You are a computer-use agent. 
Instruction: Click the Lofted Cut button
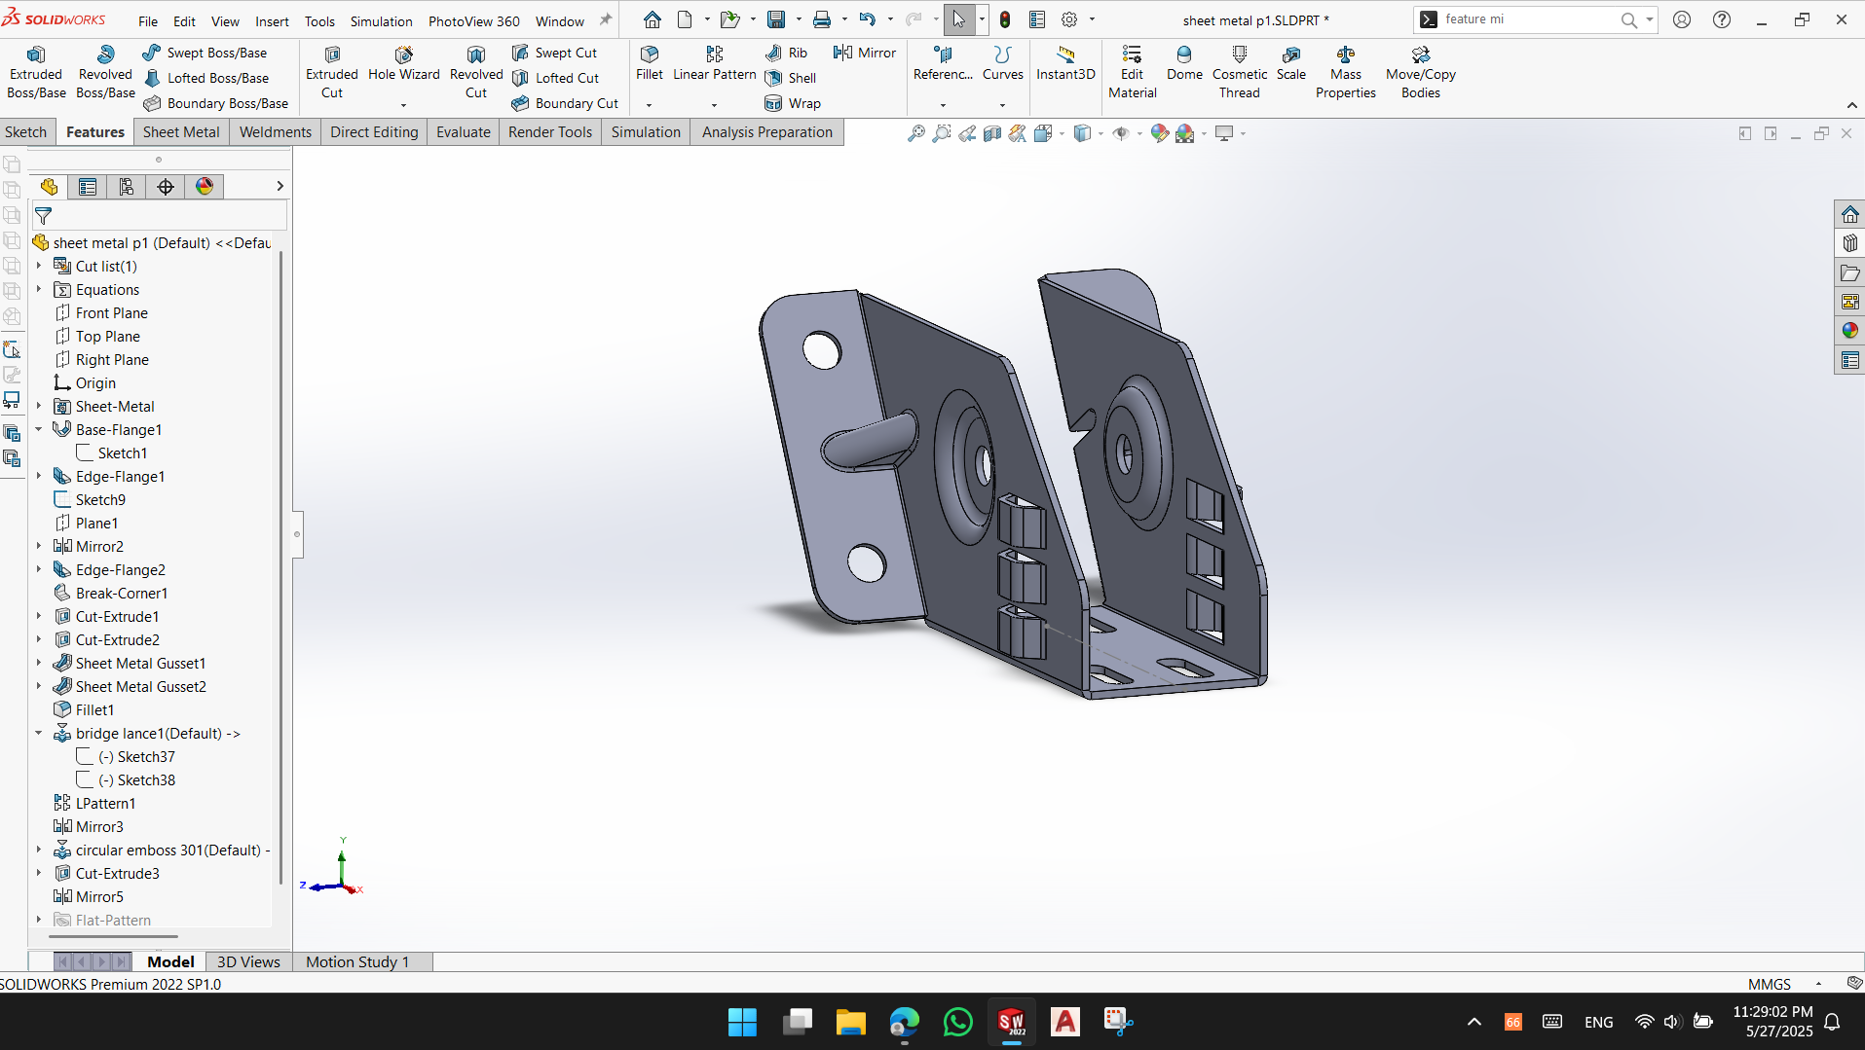tap(555, 78)
